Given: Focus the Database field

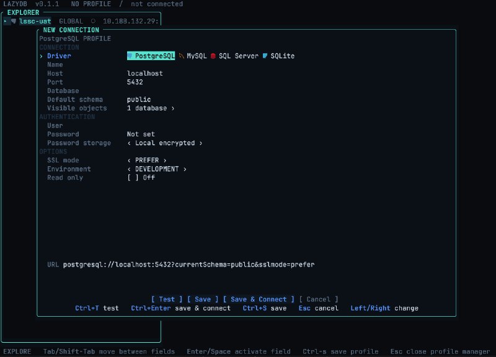Looking at the screenshot, I should [x=63, y=90].
